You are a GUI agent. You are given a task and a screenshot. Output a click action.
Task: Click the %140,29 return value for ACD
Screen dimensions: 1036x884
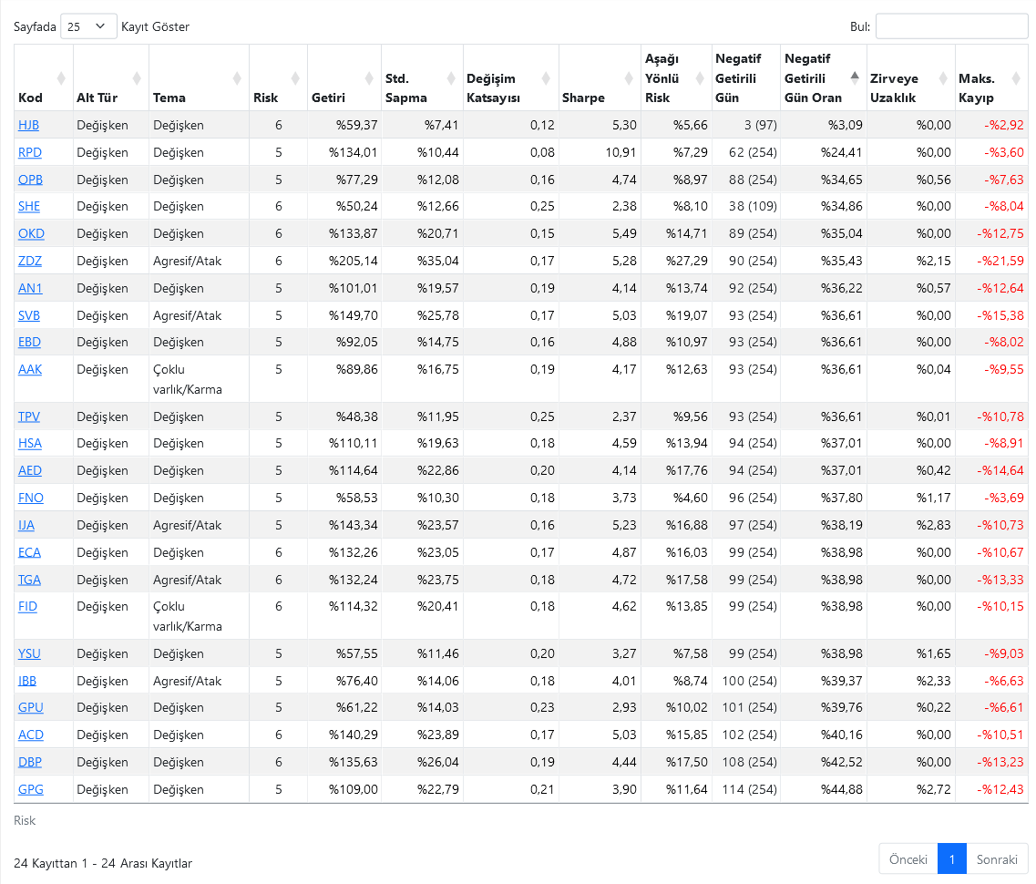coord(354,735)
